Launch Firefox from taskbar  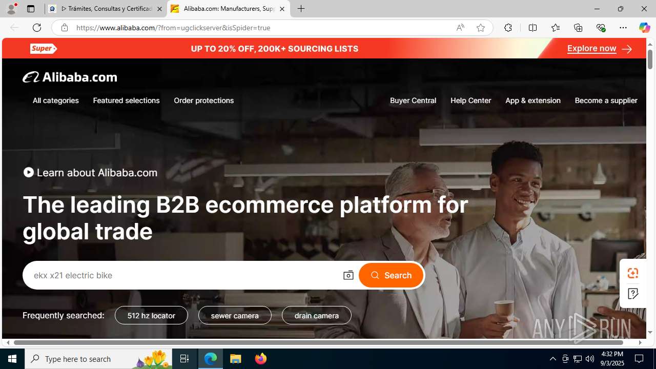pos(261,359)
